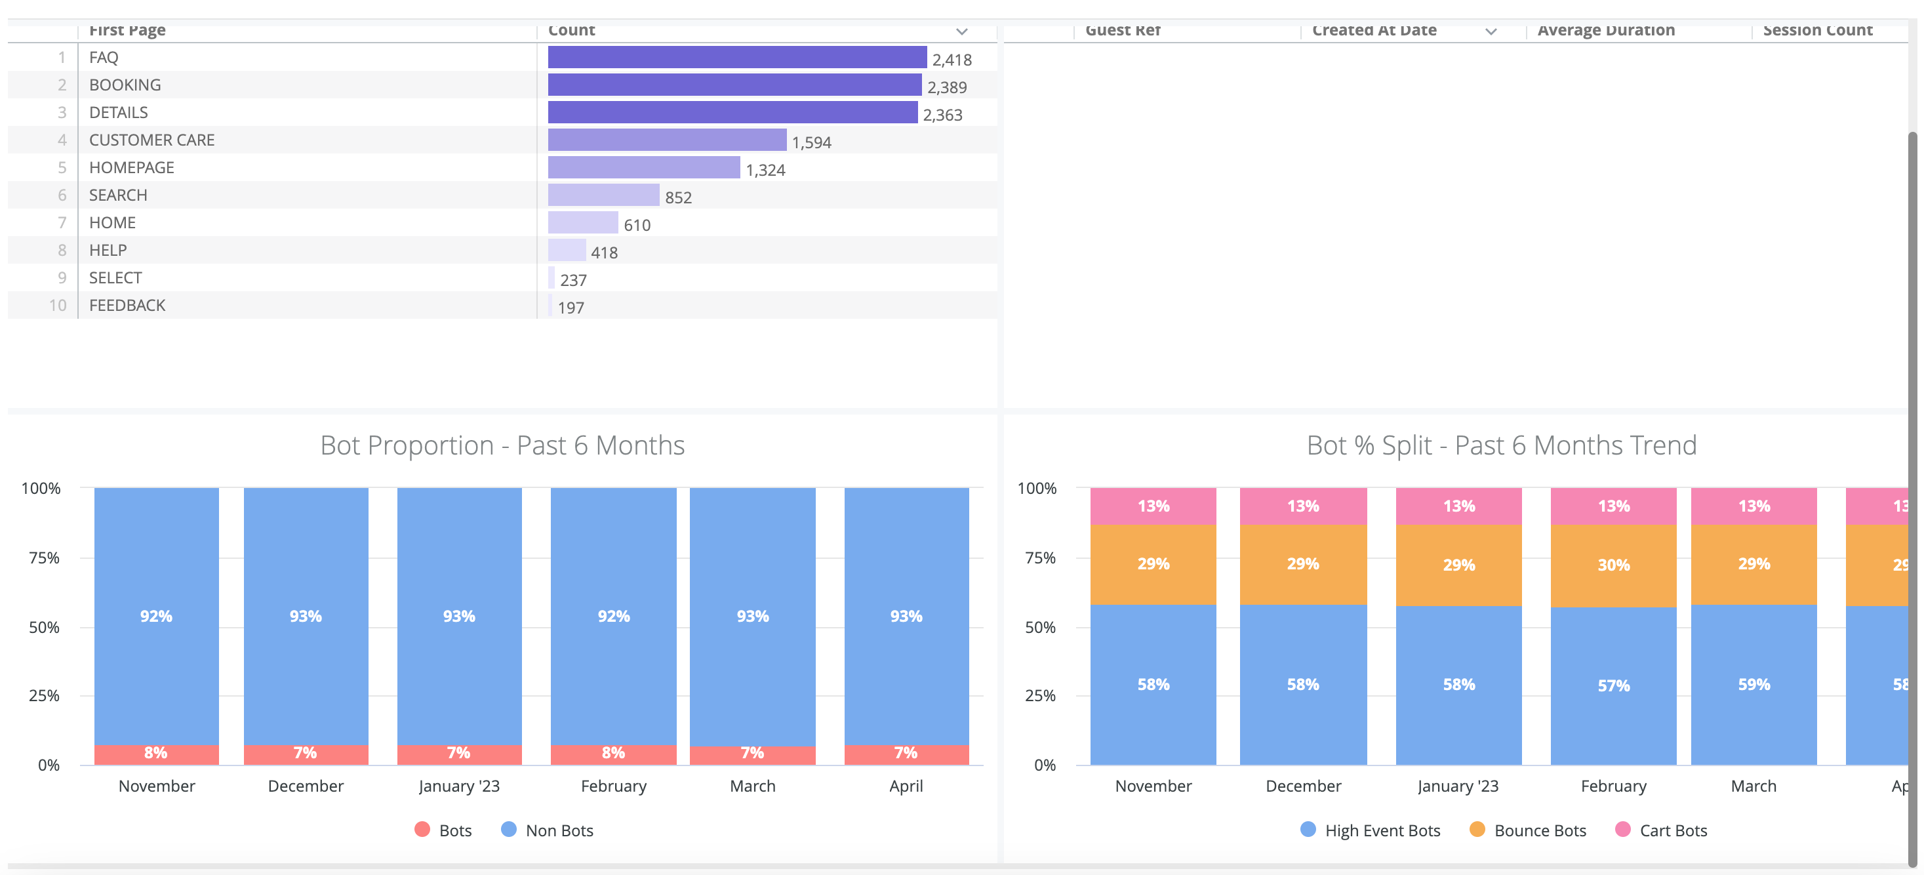This screenshot has width=1924, height=875.
Task: Select the FAQ bar showing 2,418
Action: pos(736,58)
